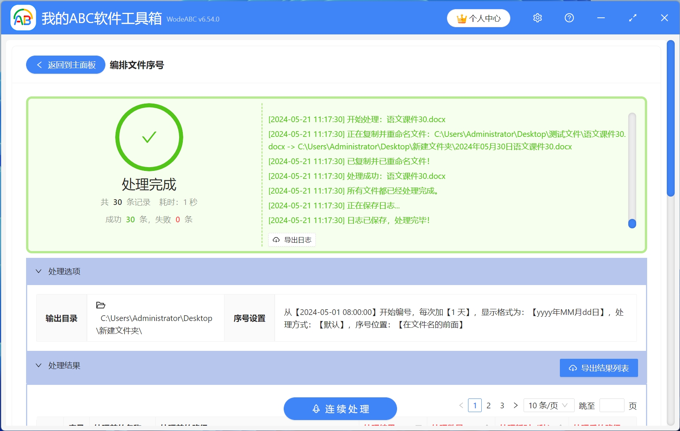
Task: Click the 跳至 page number input field
Action: pos(612,405)
